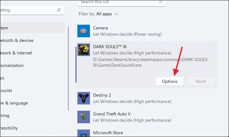Click Destiny 2's 'Let Windows decide (High performance)' text
The width and height of the screenshot is (229, 137).
tap(132, 101)
